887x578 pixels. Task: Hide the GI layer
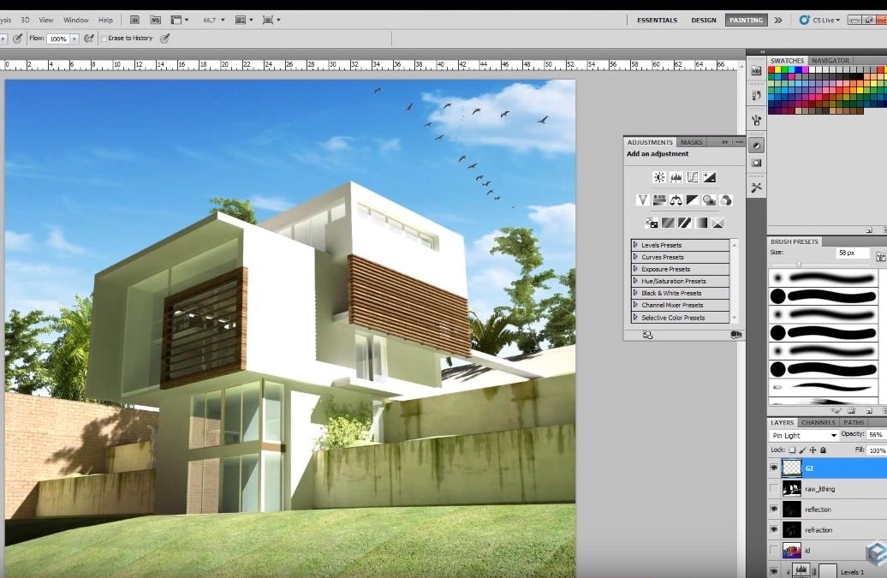tap(773, 468)
